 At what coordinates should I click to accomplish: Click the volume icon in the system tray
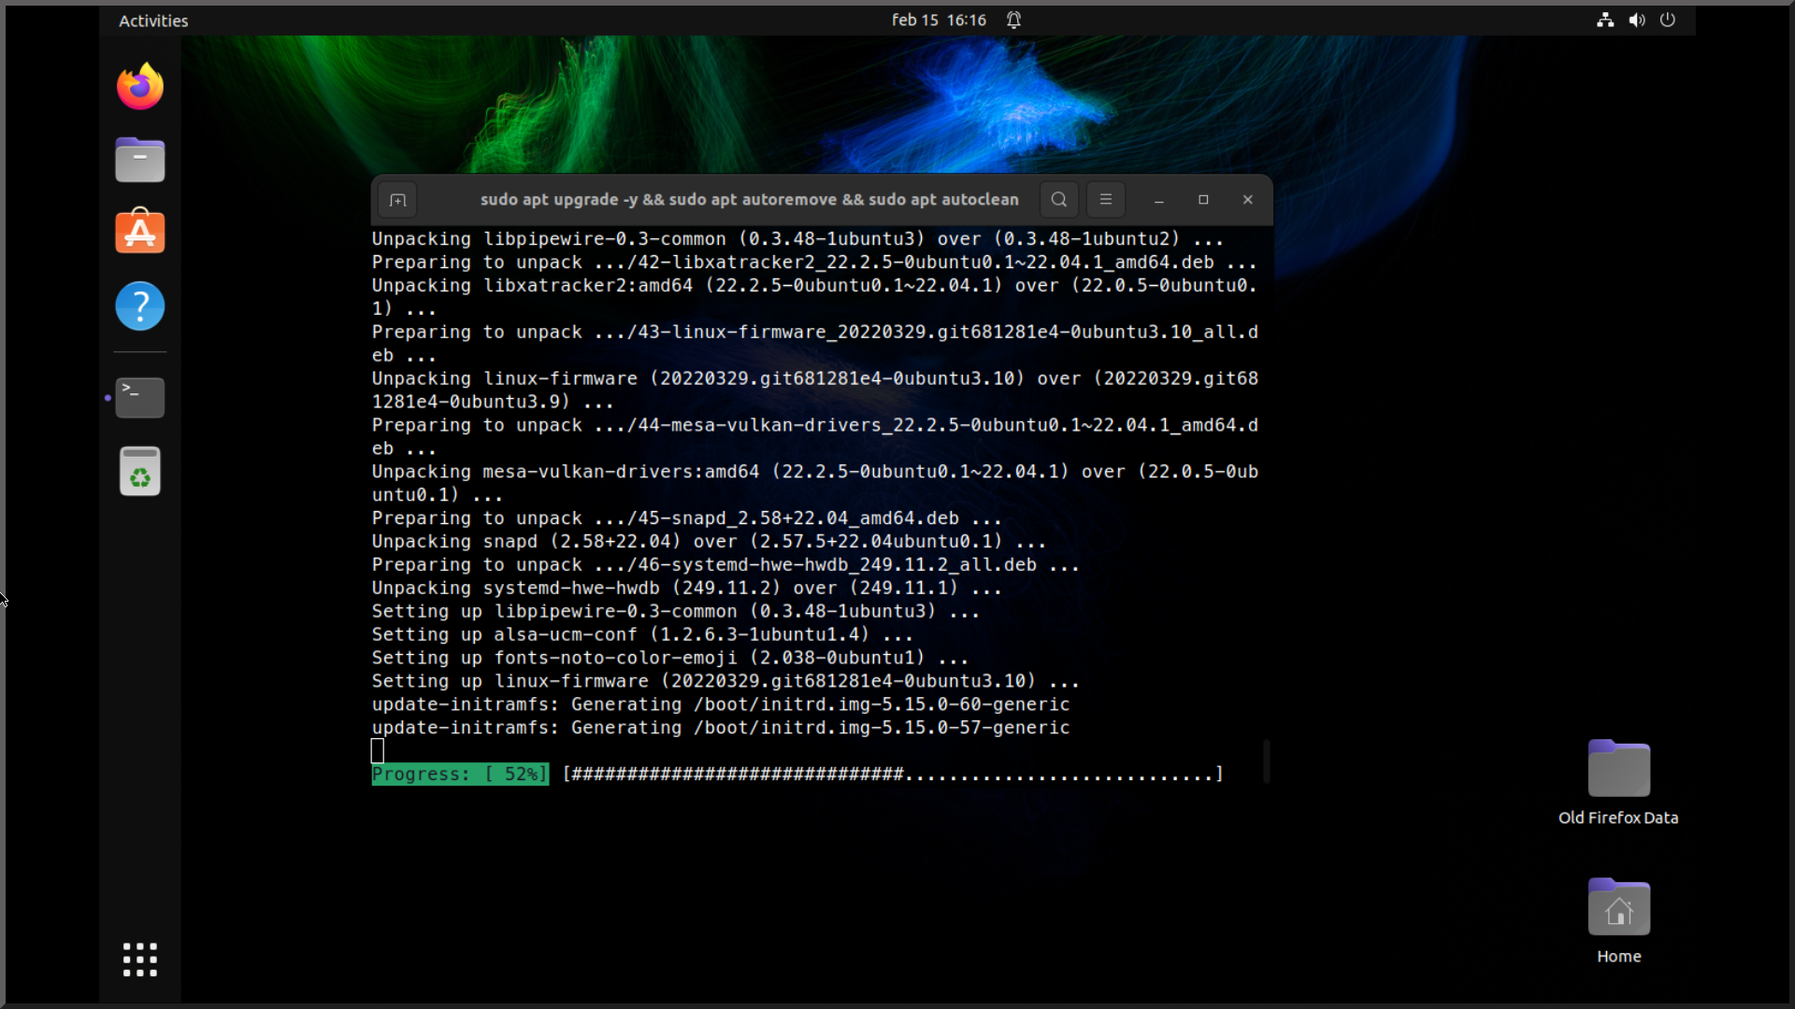pyautogui.click(x=1637, y=20)
